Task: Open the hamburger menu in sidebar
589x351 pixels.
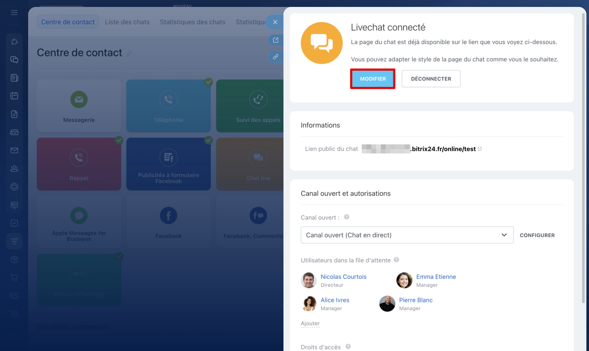Action: pyautogui.click(x=14, y=12)
